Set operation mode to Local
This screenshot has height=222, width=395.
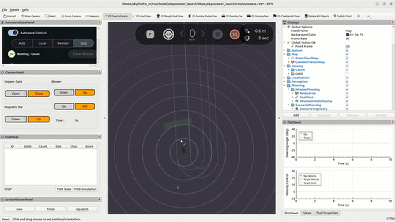42,43
